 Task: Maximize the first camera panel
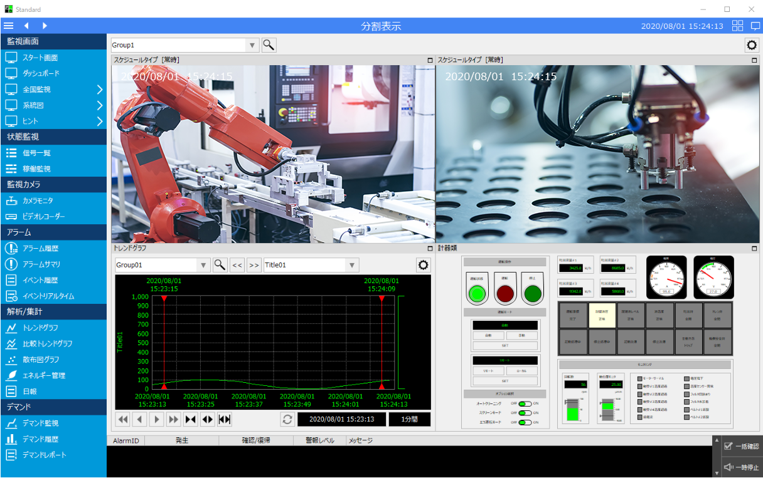[430, 60]
